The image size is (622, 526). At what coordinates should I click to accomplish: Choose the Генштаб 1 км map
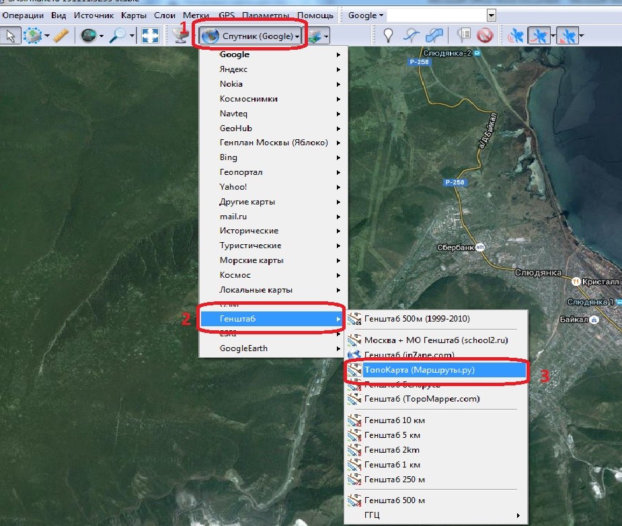[436, 465]
